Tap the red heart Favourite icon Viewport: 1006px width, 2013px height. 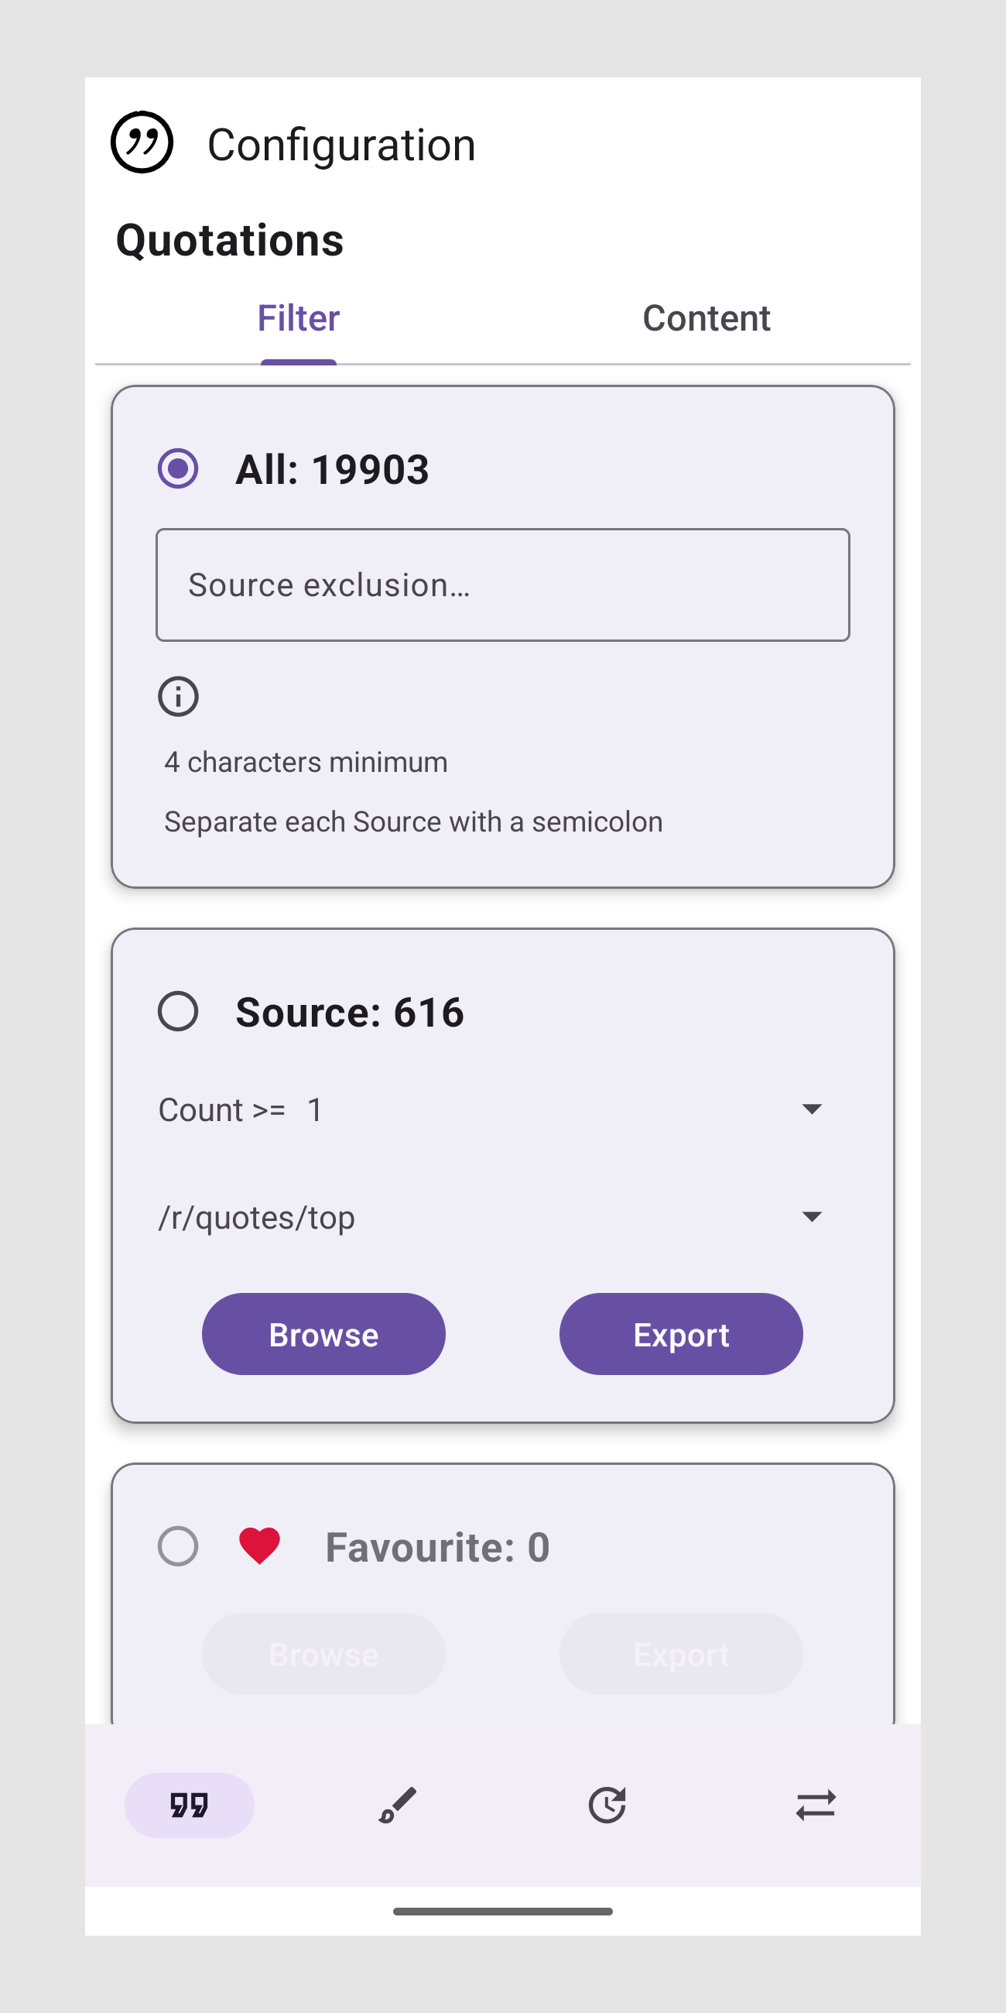pyautogui.click(x=259, y=1545)
